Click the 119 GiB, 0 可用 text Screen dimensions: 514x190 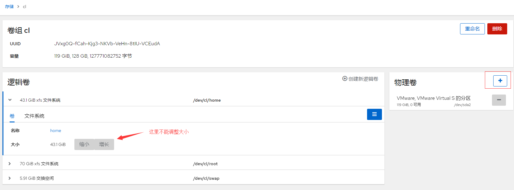pyautogui.click(x=409, y=105)
